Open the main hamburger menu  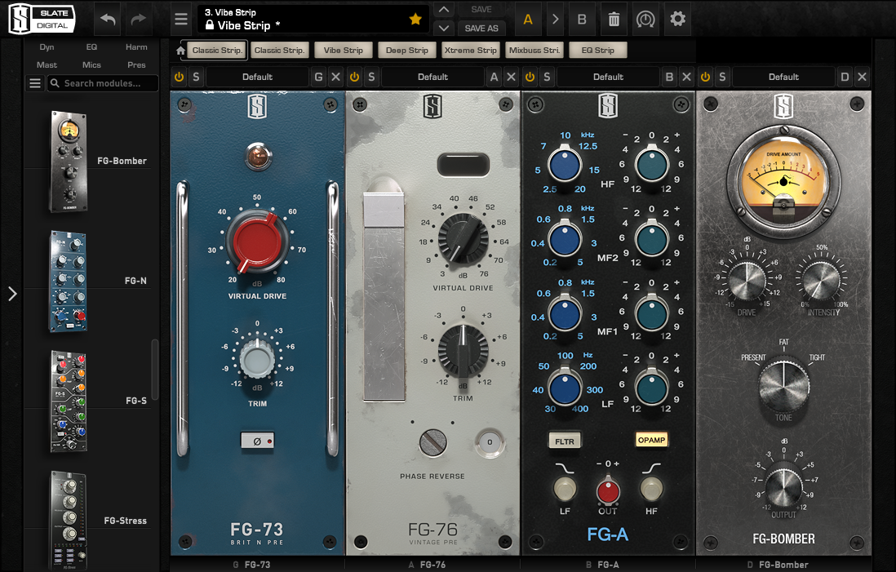[181, 20]
